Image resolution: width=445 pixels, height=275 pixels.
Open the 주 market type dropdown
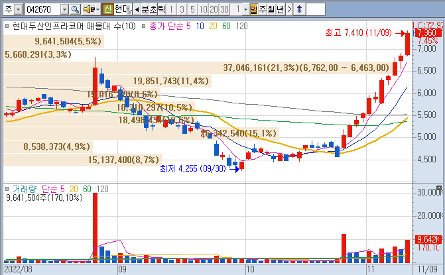(x=18, y=10)
